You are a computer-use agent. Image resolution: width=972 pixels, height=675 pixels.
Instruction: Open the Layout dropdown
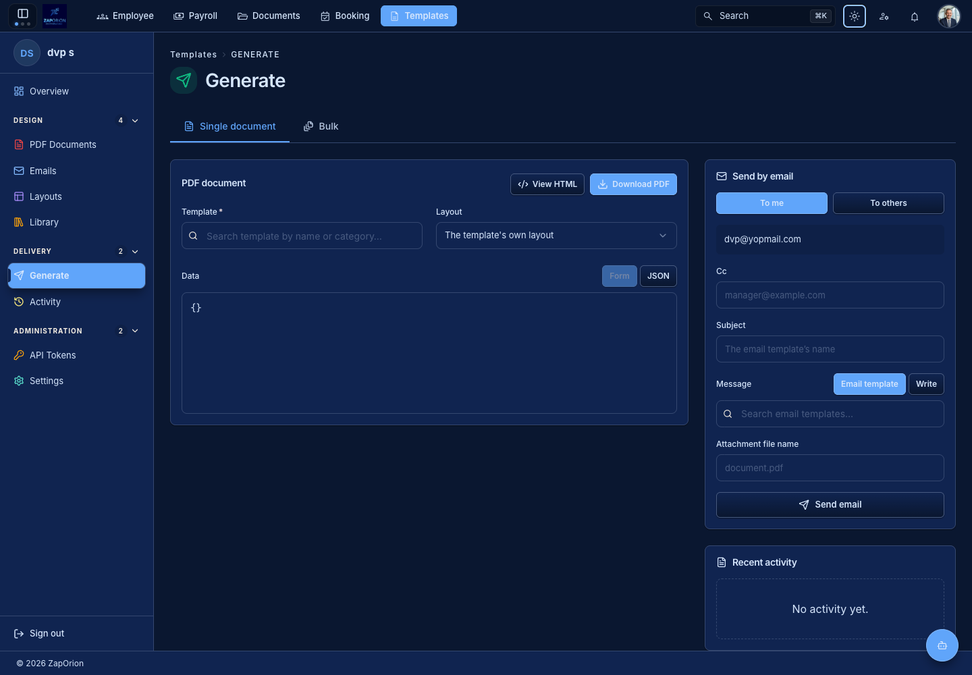pos(556,236)
